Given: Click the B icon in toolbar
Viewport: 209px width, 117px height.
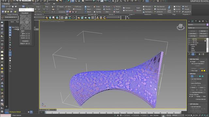Looking at the screenshot, I should click(x=101, y=18).
